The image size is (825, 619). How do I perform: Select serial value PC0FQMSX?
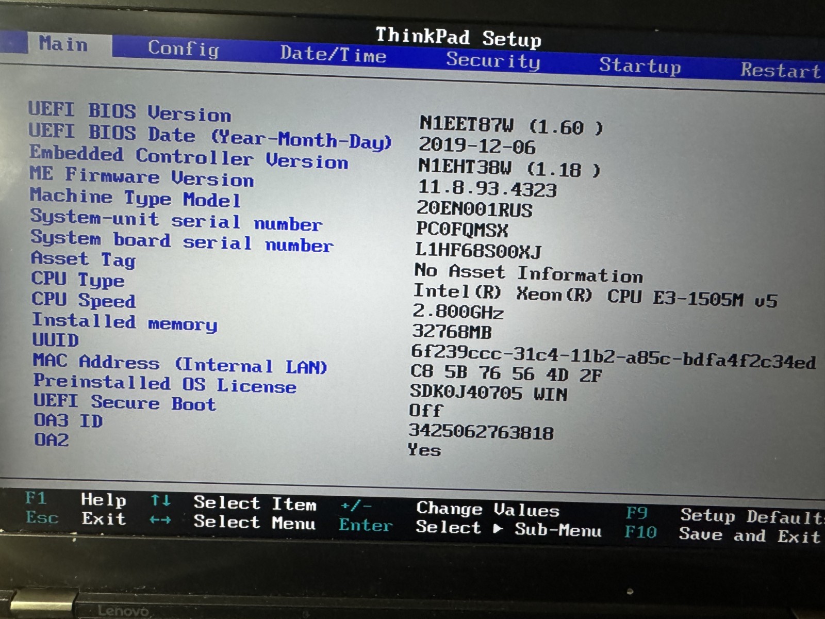pyautogui.click(x=462, y=230)
